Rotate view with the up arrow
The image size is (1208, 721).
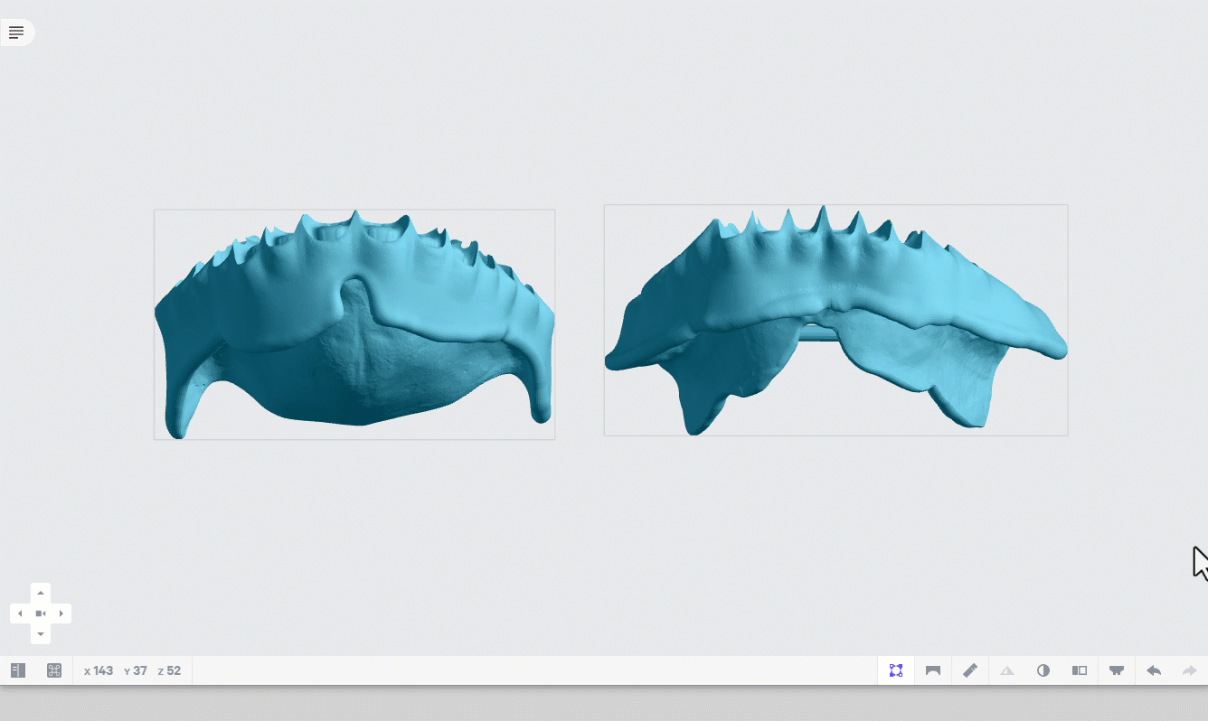click(x=41, y=593)
